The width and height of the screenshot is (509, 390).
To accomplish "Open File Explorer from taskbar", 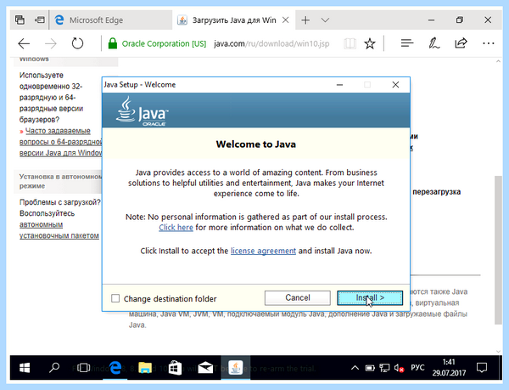I will 145,368.
